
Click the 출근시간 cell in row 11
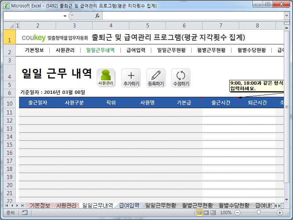[x=221, y=112]
